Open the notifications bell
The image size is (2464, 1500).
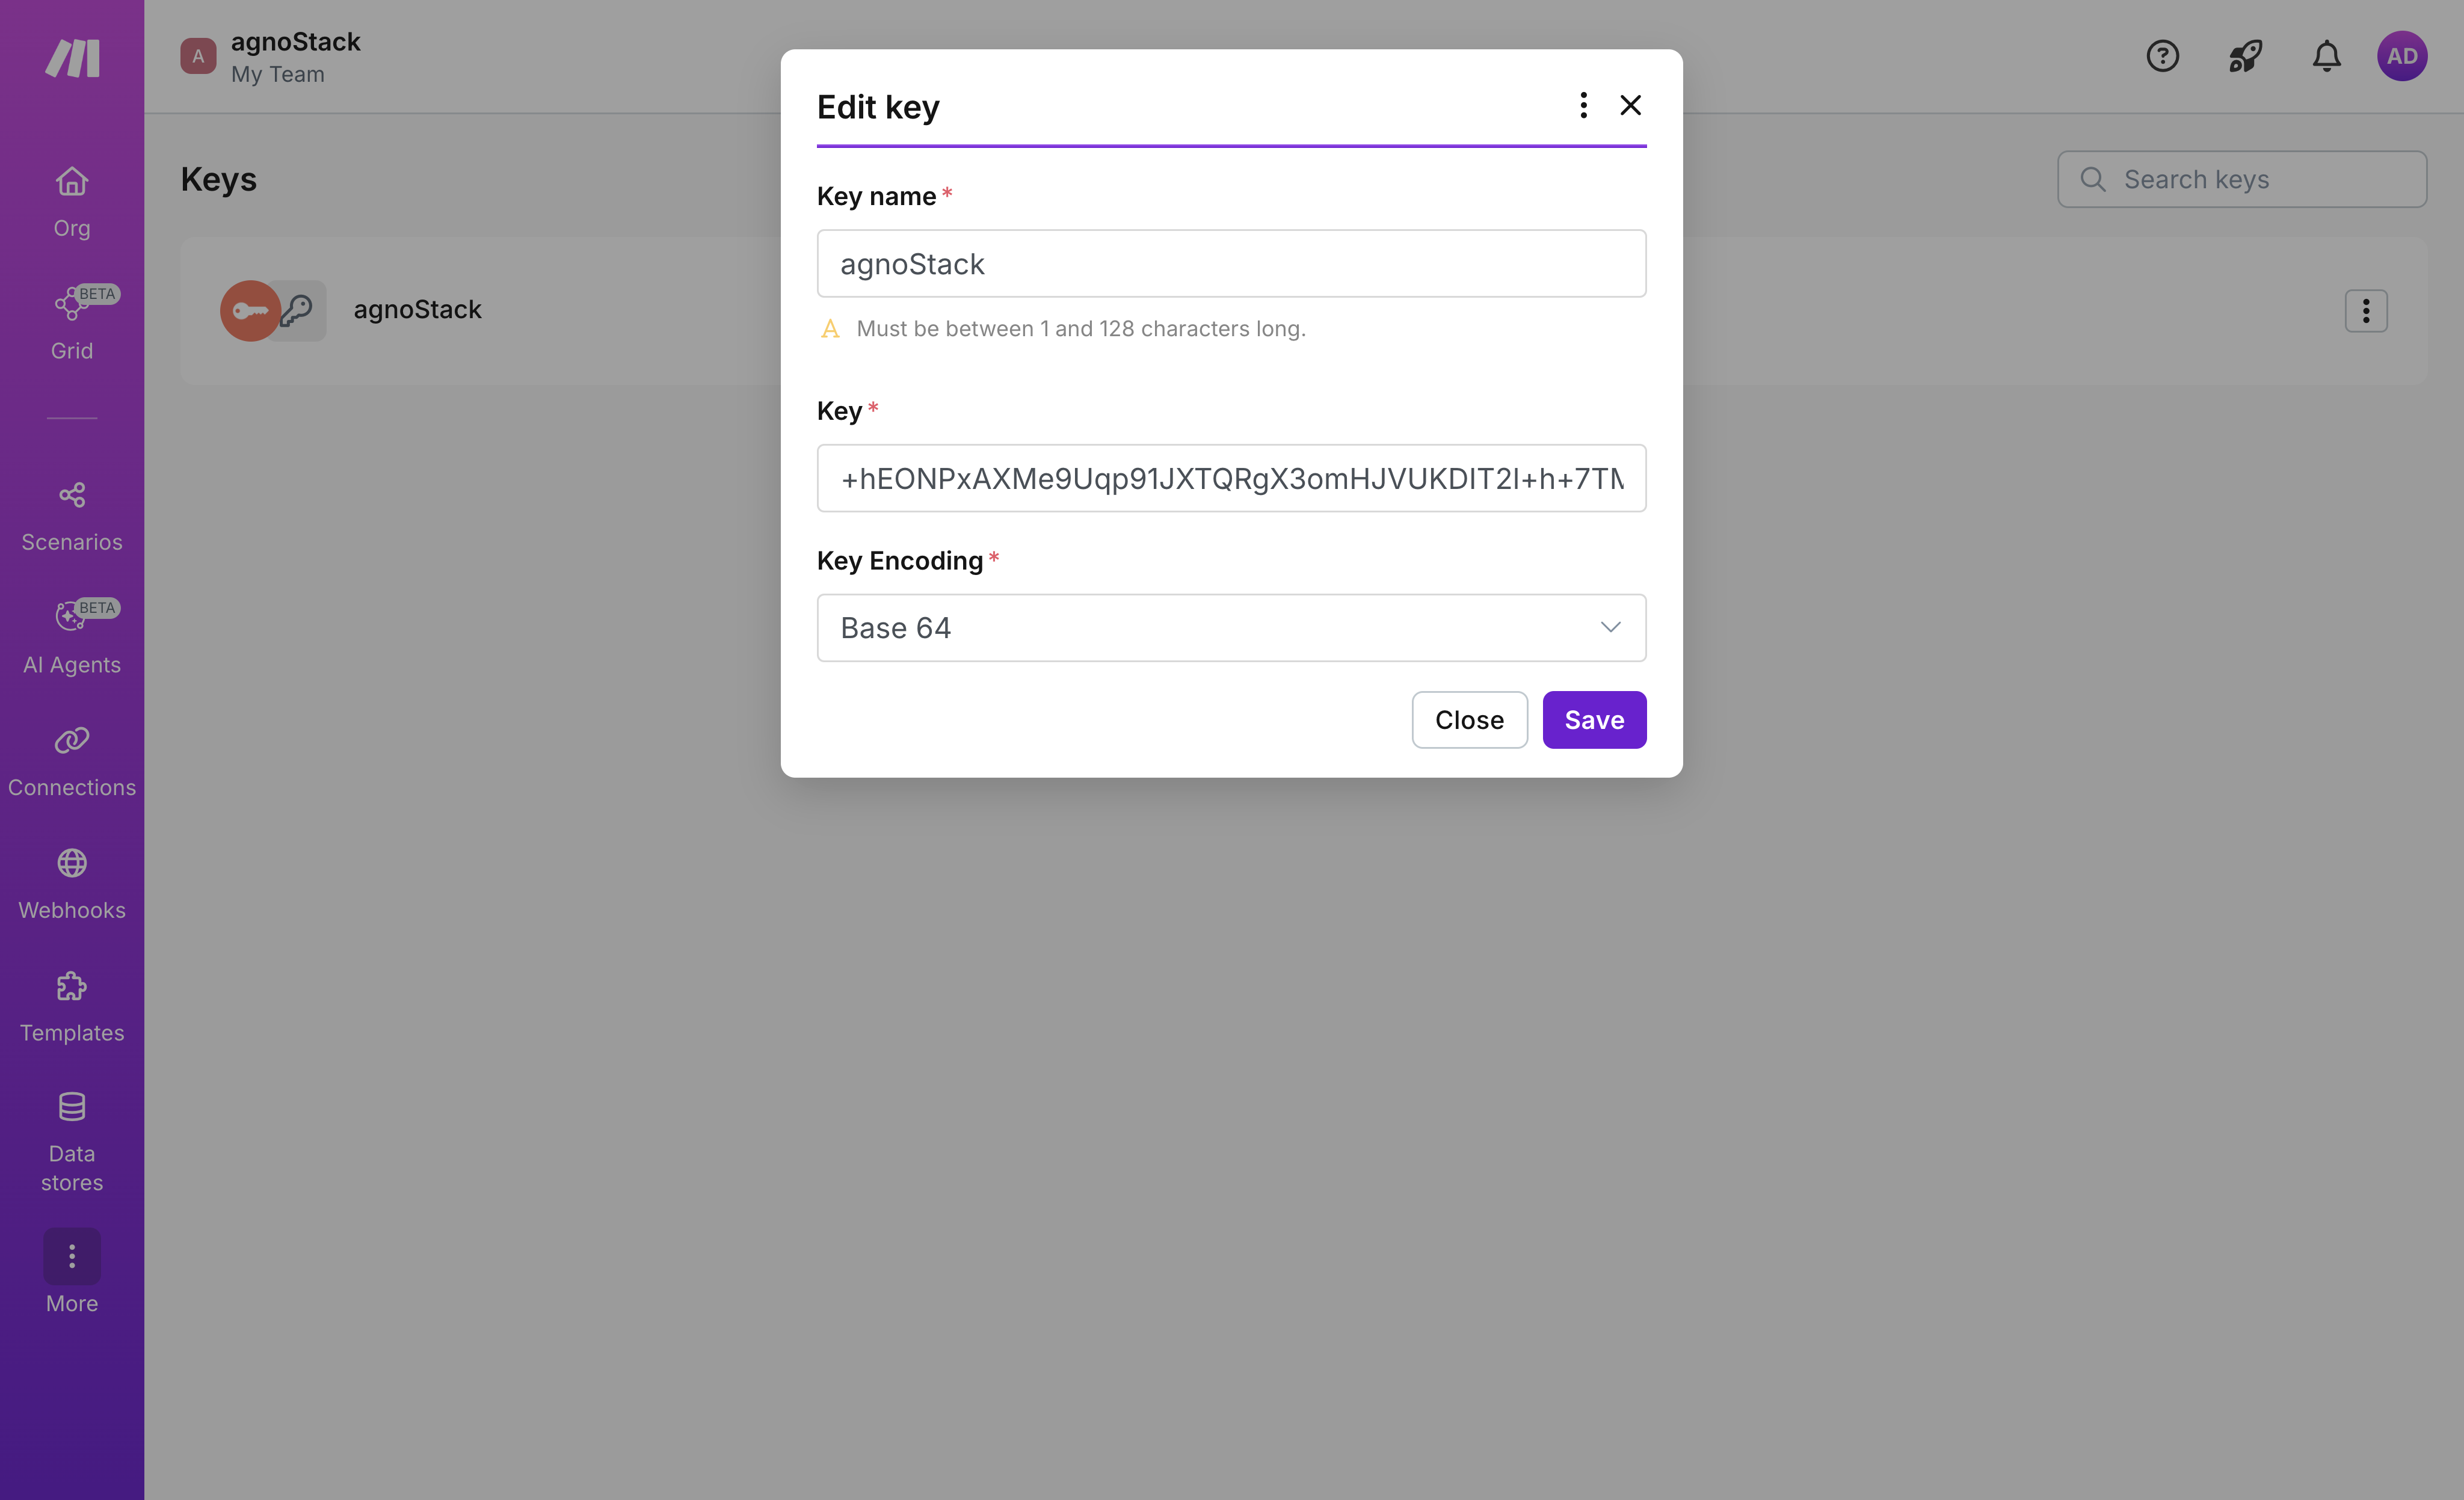click(x=2326, y=56)
